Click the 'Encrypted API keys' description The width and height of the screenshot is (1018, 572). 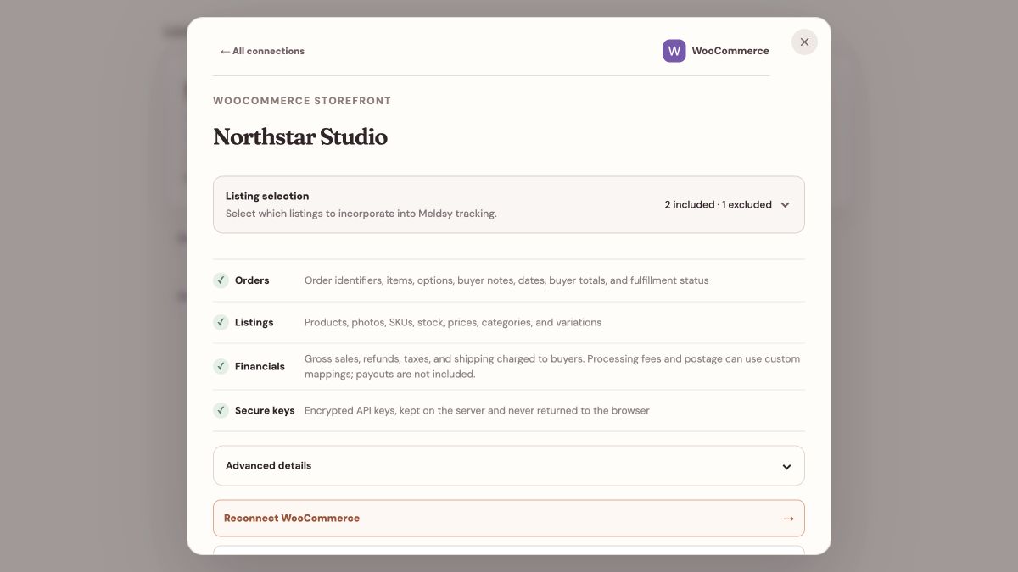click(477, 411)
